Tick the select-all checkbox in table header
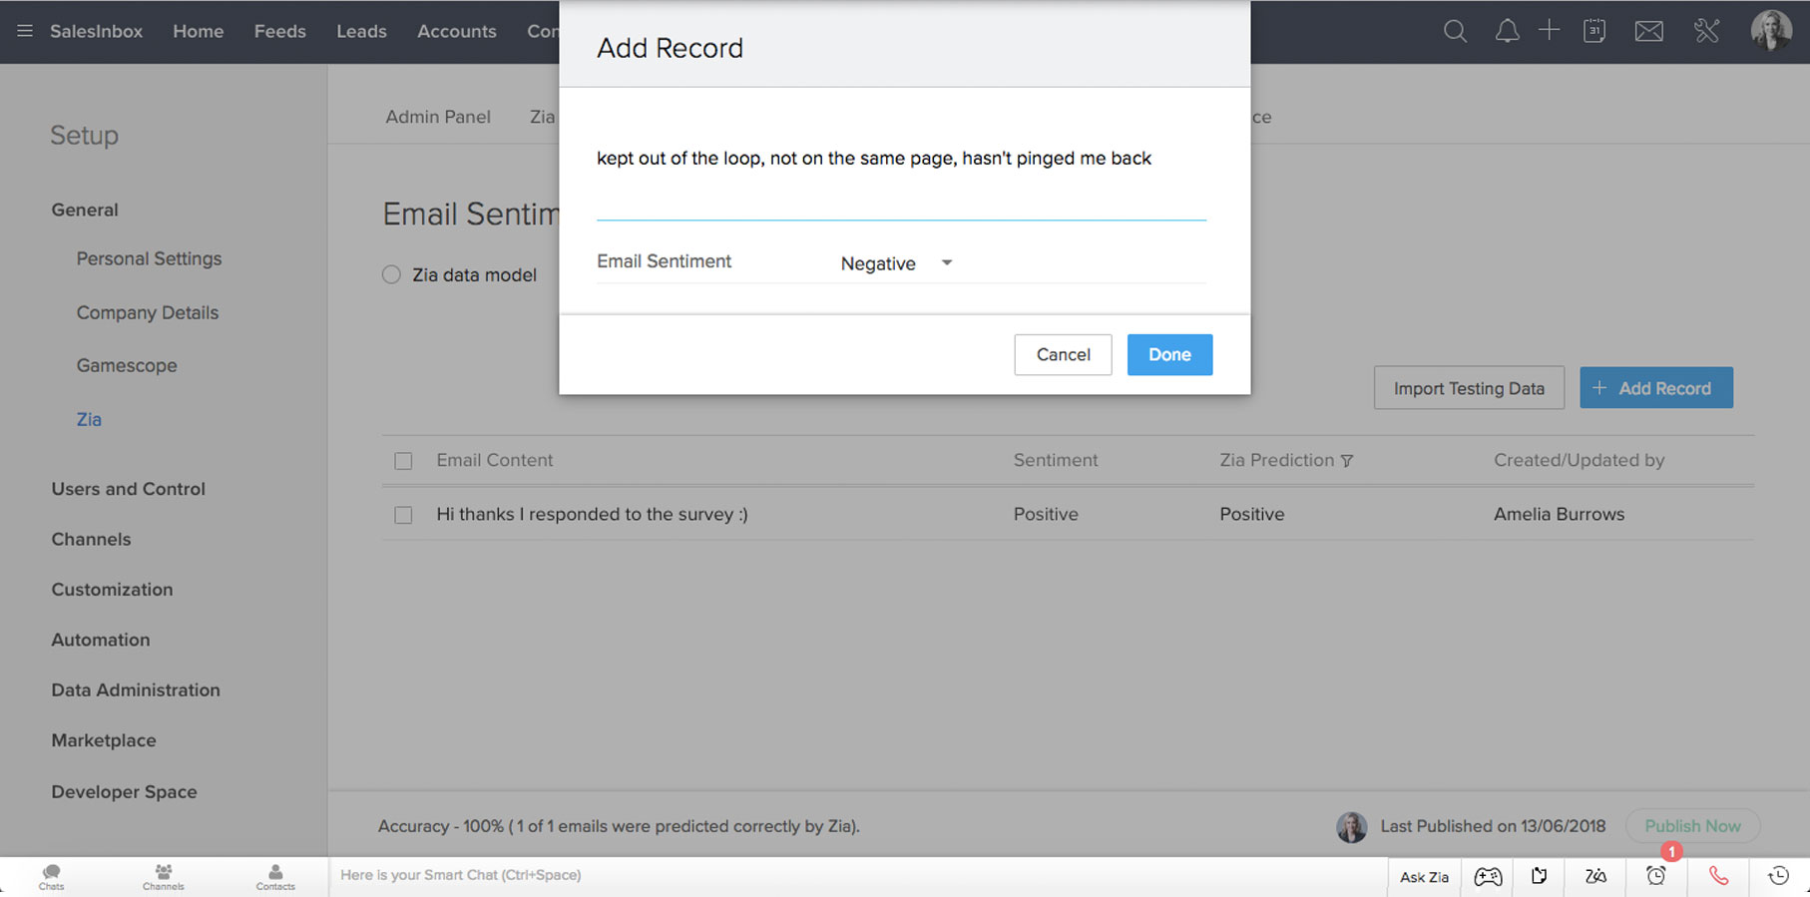 point(403,461)
